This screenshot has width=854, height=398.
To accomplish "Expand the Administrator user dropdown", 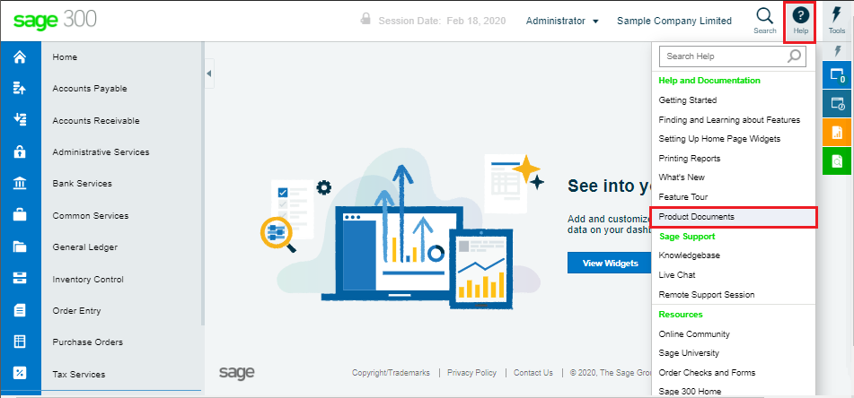I will [x=562, y=21].
